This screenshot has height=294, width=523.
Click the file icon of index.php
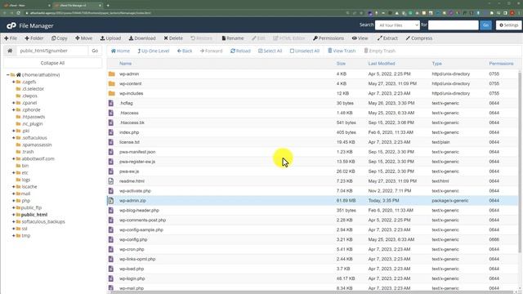(111, 132)
